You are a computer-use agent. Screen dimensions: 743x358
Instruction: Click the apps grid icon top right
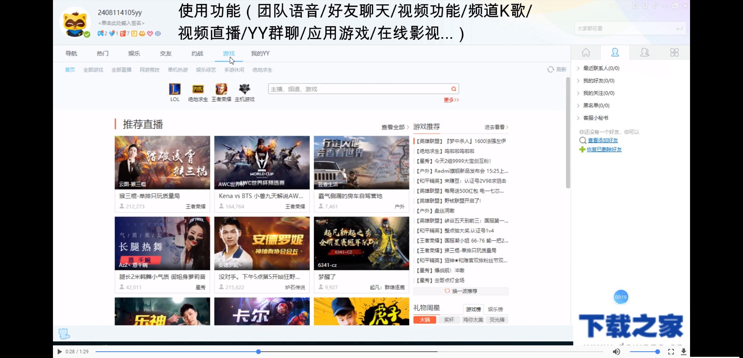674,52
